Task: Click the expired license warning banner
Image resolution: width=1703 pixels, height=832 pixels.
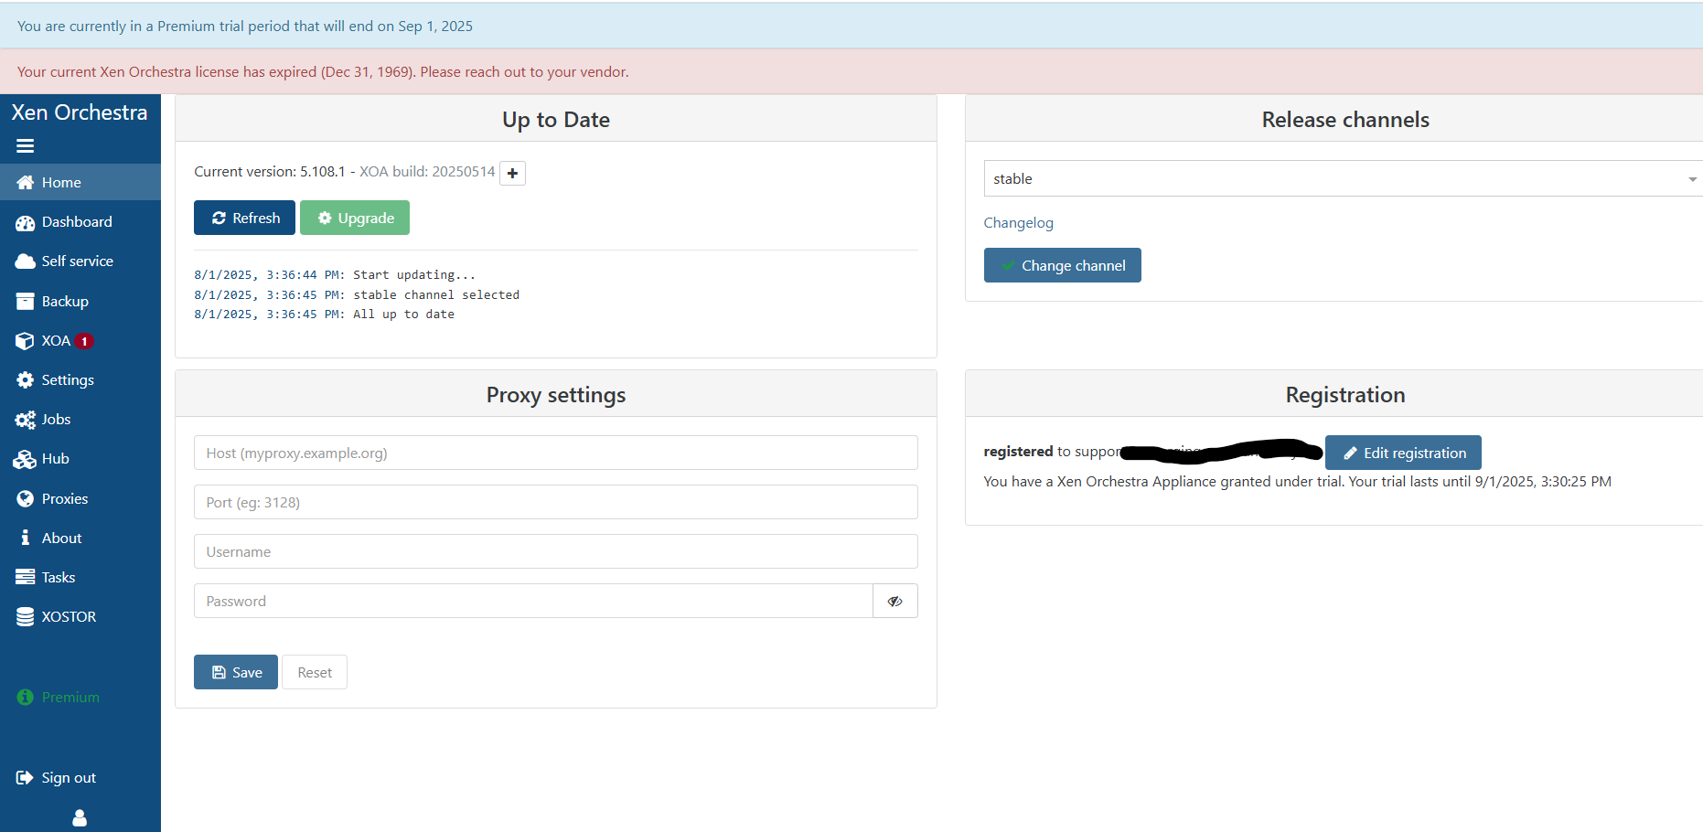Action: pyautogui.click(x=851, y=71)
